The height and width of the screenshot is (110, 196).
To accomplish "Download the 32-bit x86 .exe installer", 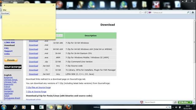I will [33, 41].
